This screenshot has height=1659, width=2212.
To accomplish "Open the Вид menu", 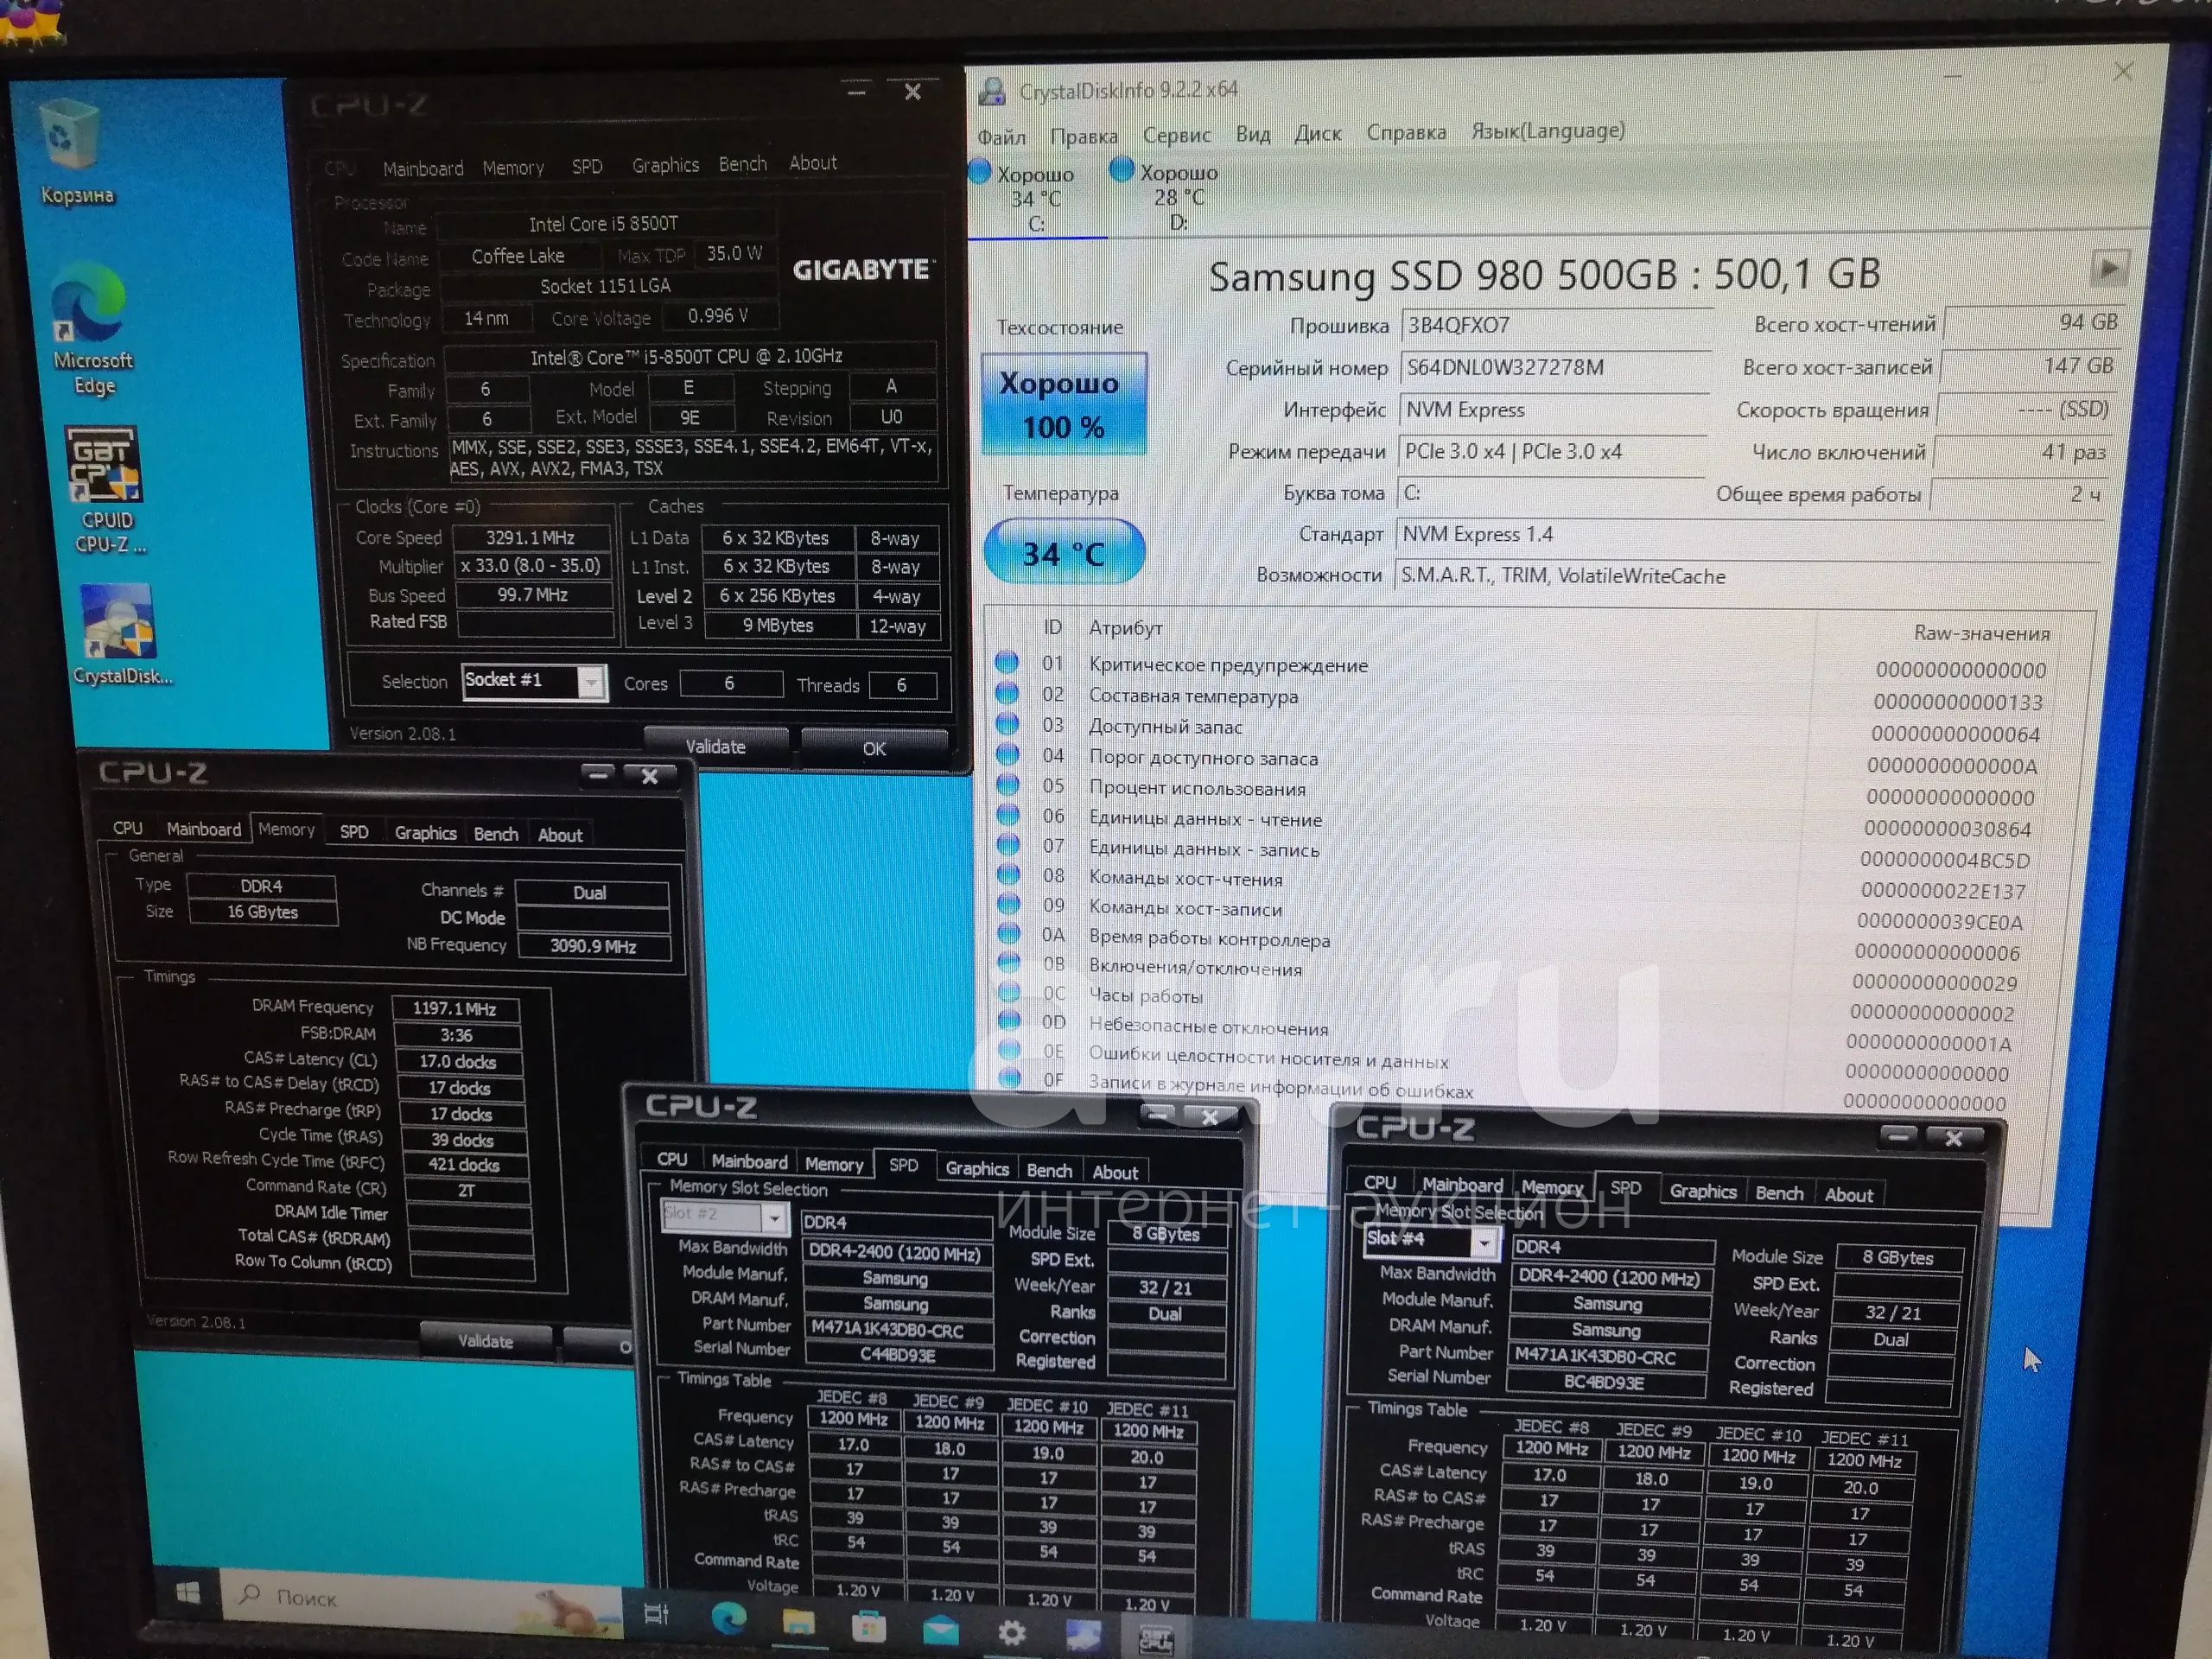I will (x=1252, y=134).
